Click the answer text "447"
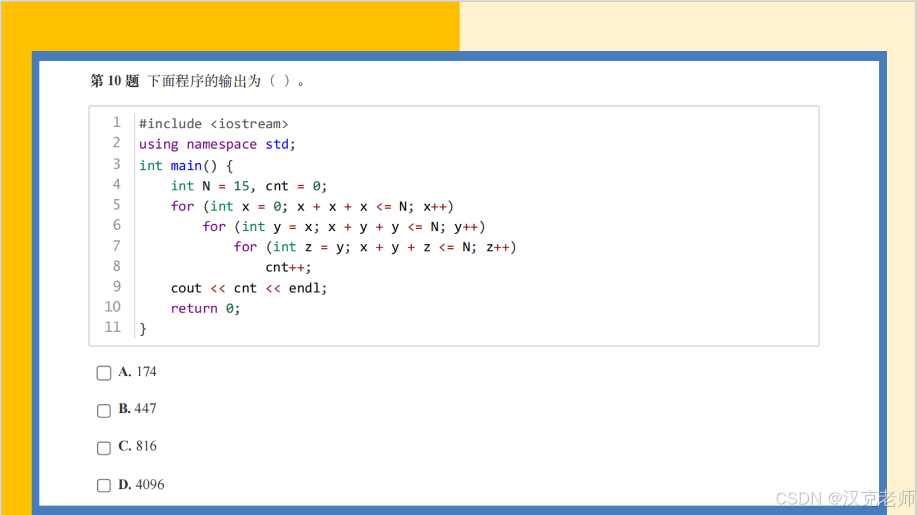 [x=145, y=408]
